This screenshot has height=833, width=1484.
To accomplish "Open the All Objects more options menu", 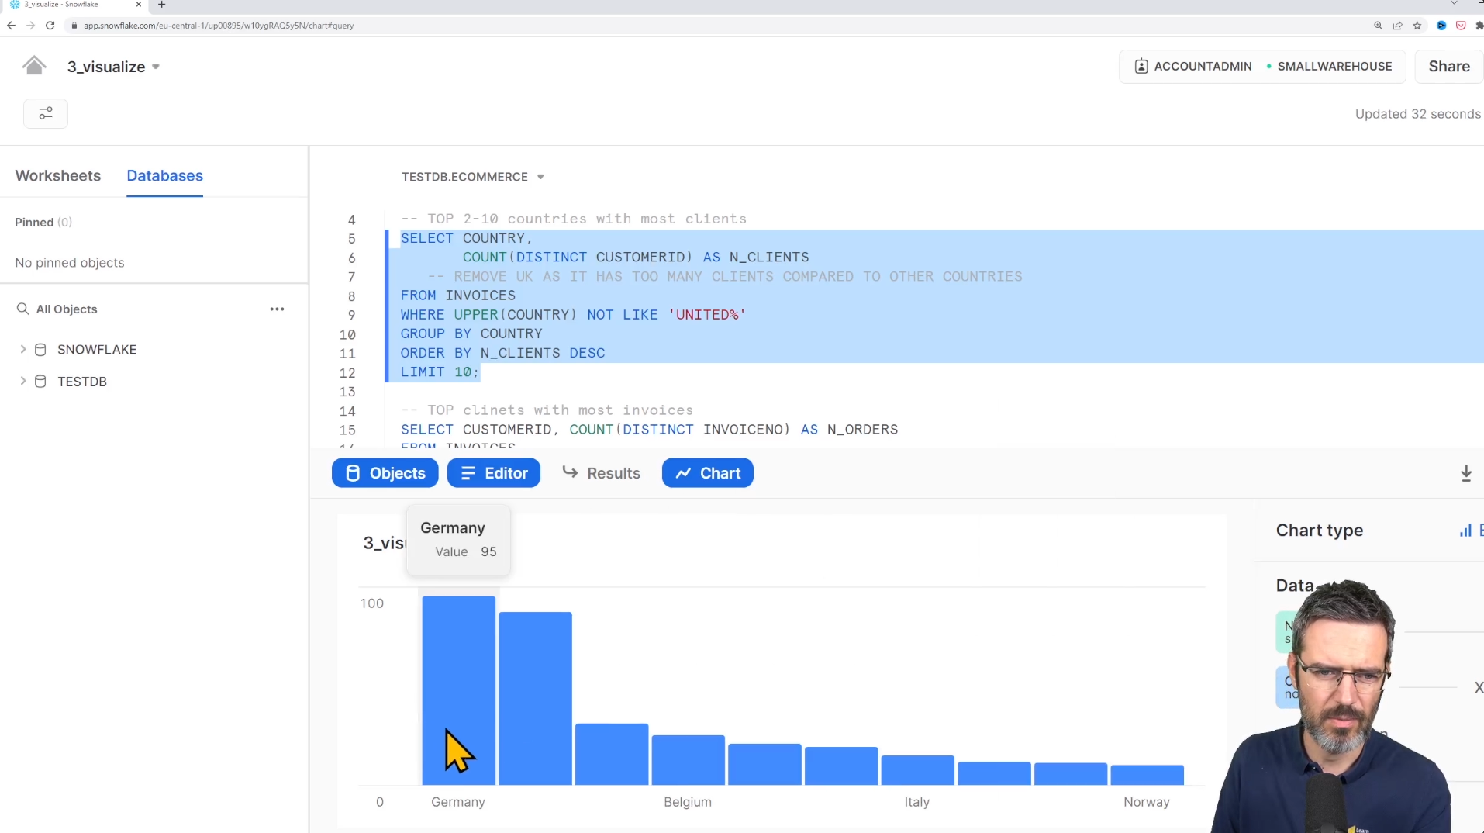I will point(277,309).
